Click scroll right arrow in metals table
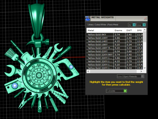 click(141, 71)
